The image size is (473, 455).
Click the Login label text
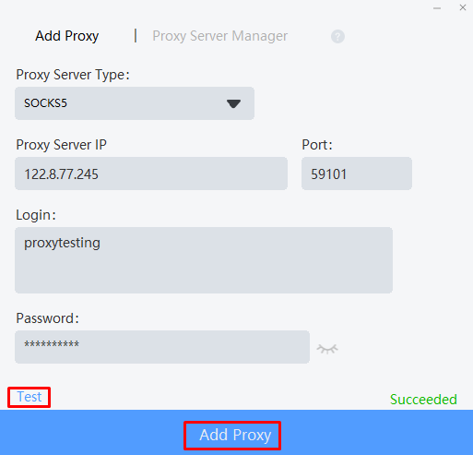(x=36, y=215)
